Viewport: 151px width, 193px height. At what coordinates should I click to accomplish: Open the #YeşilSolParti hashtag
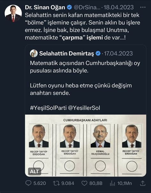(x=48, y=108)
